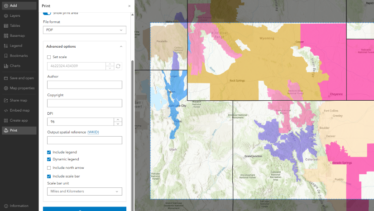Image resolution: width=374 pixels, height=211 pixels.
Task: Enable the Set scale checkbox
Action: pyautogui.click(x=49, y=57)
